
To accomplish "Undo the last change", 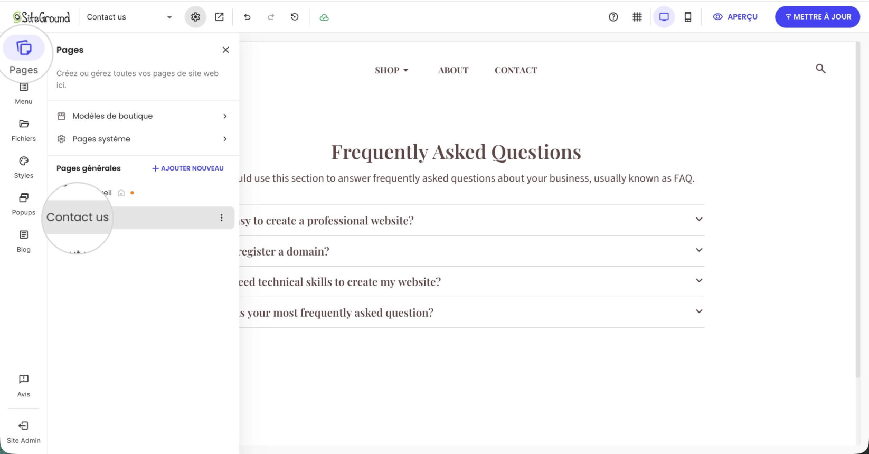I will [247, 17].
